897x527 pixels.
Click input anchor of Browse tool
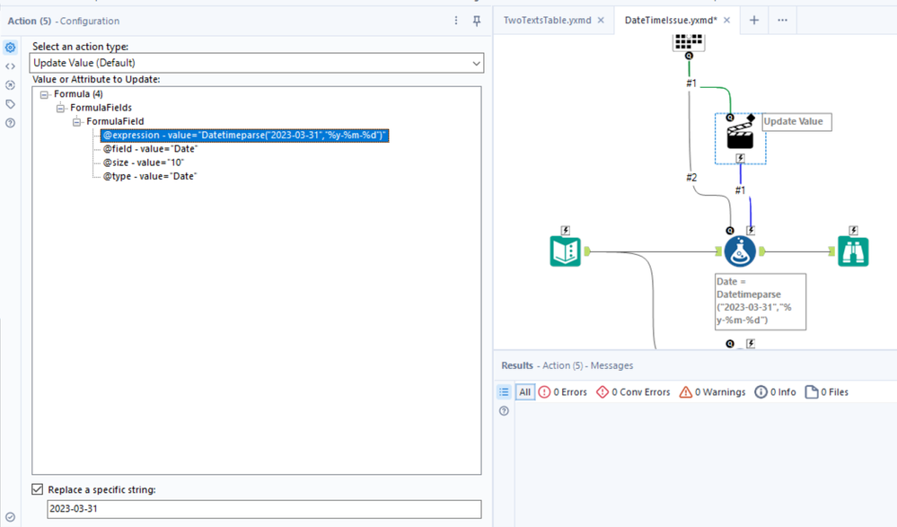(831, 251)
